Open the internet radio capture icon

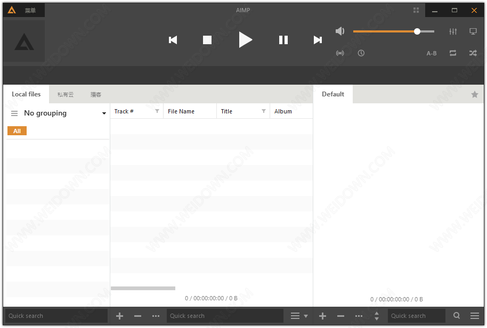(340, 53)
